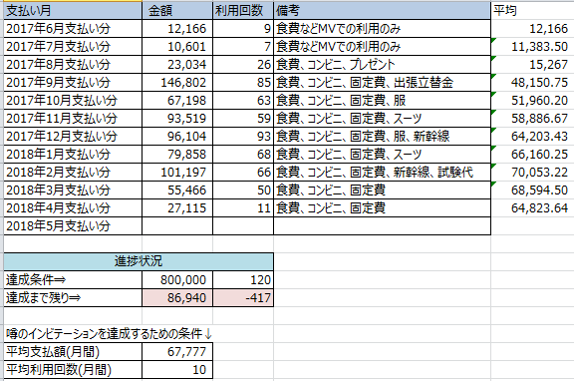Screen dimensions: 574x381
Task: Select the average cell 51,960.20
Action: [x=532, y=101]
